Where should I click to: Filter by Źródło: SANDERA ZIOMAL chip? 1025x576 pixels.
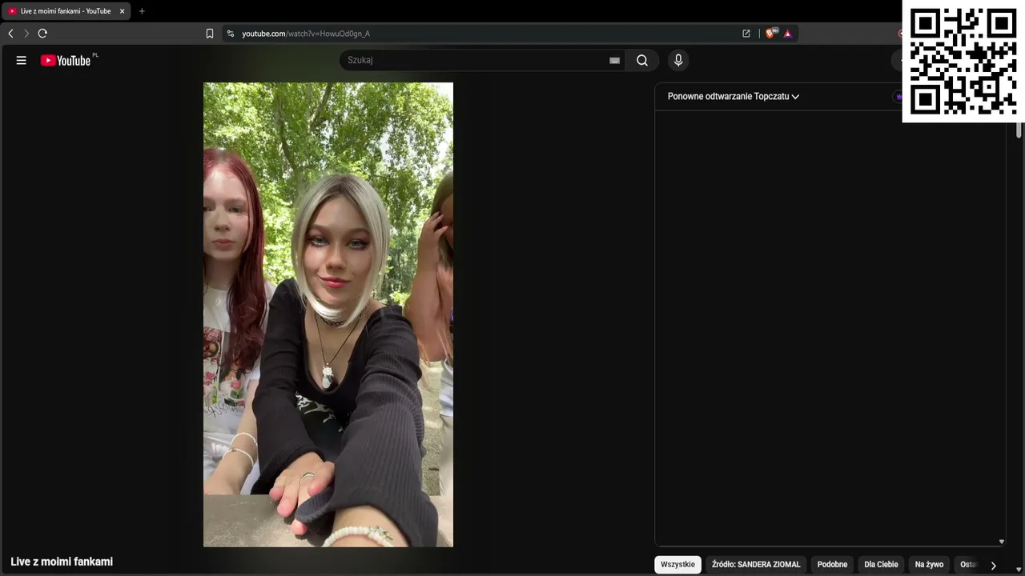(x=756, y=565)
